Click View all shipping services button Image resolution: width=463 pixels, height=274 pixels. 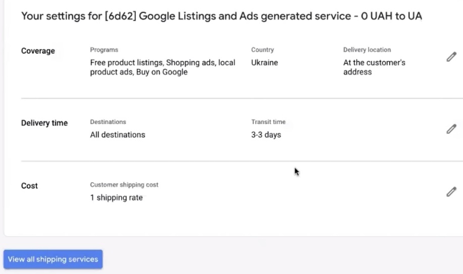[x=53, y=259]
